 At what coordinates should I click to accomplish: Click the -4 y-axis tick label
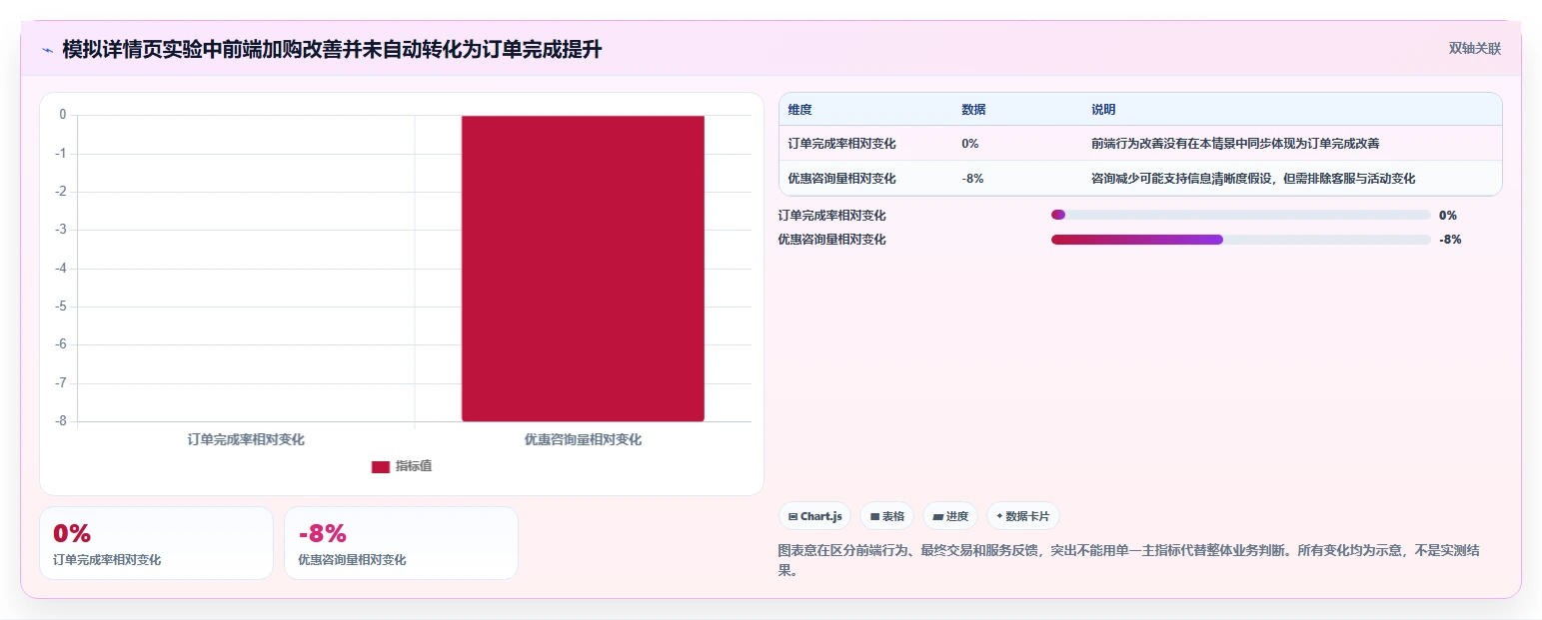click(60, 269)
